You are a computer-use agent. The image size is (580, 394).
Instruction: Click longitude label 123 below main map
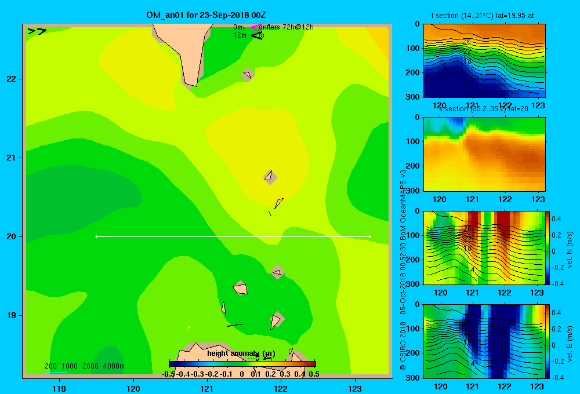tap(355, 388)
